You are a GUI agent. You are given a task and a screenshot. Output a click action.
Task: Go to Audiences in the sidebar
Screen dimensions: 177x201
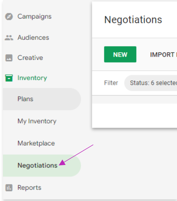pos(33,38)
